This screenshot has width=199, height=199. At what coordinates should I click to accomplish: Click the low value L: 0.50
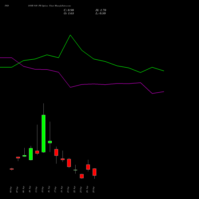pyautogui.click(x=101, y=14)
